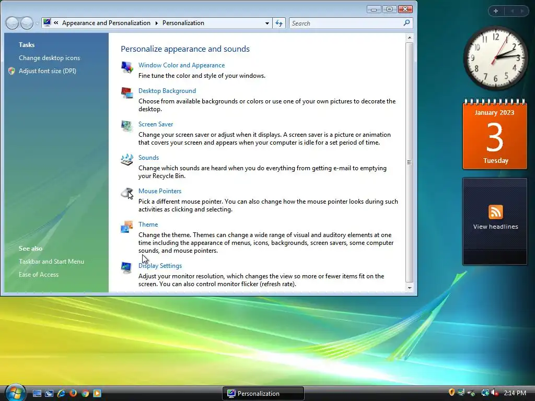This screenshot has height=401, width=535.
Task: Open the Theme link
Action: pos(148,225)
